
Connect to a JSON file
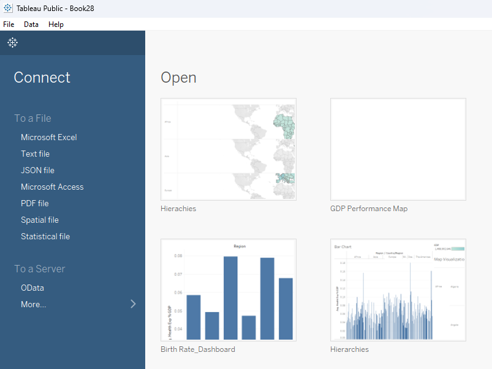(x=35, y=170)
